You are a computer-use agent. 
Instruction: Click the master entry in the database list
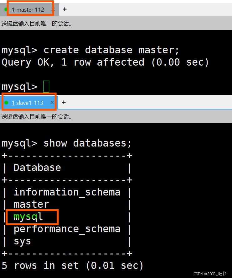31,205
